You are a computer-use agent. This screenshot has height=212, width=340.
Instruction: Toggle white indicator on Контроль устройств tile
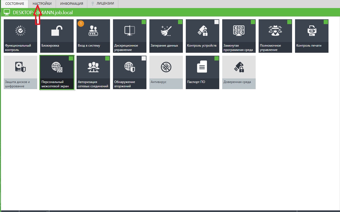pyautogui.click(x=217, y=22)
